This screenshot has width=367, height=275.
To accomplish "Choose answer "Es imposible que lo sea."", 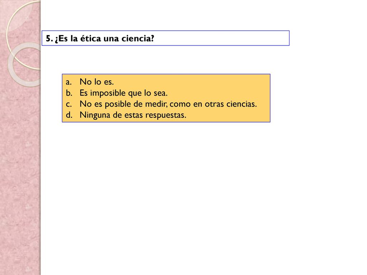I will click(x=124, y=93).
